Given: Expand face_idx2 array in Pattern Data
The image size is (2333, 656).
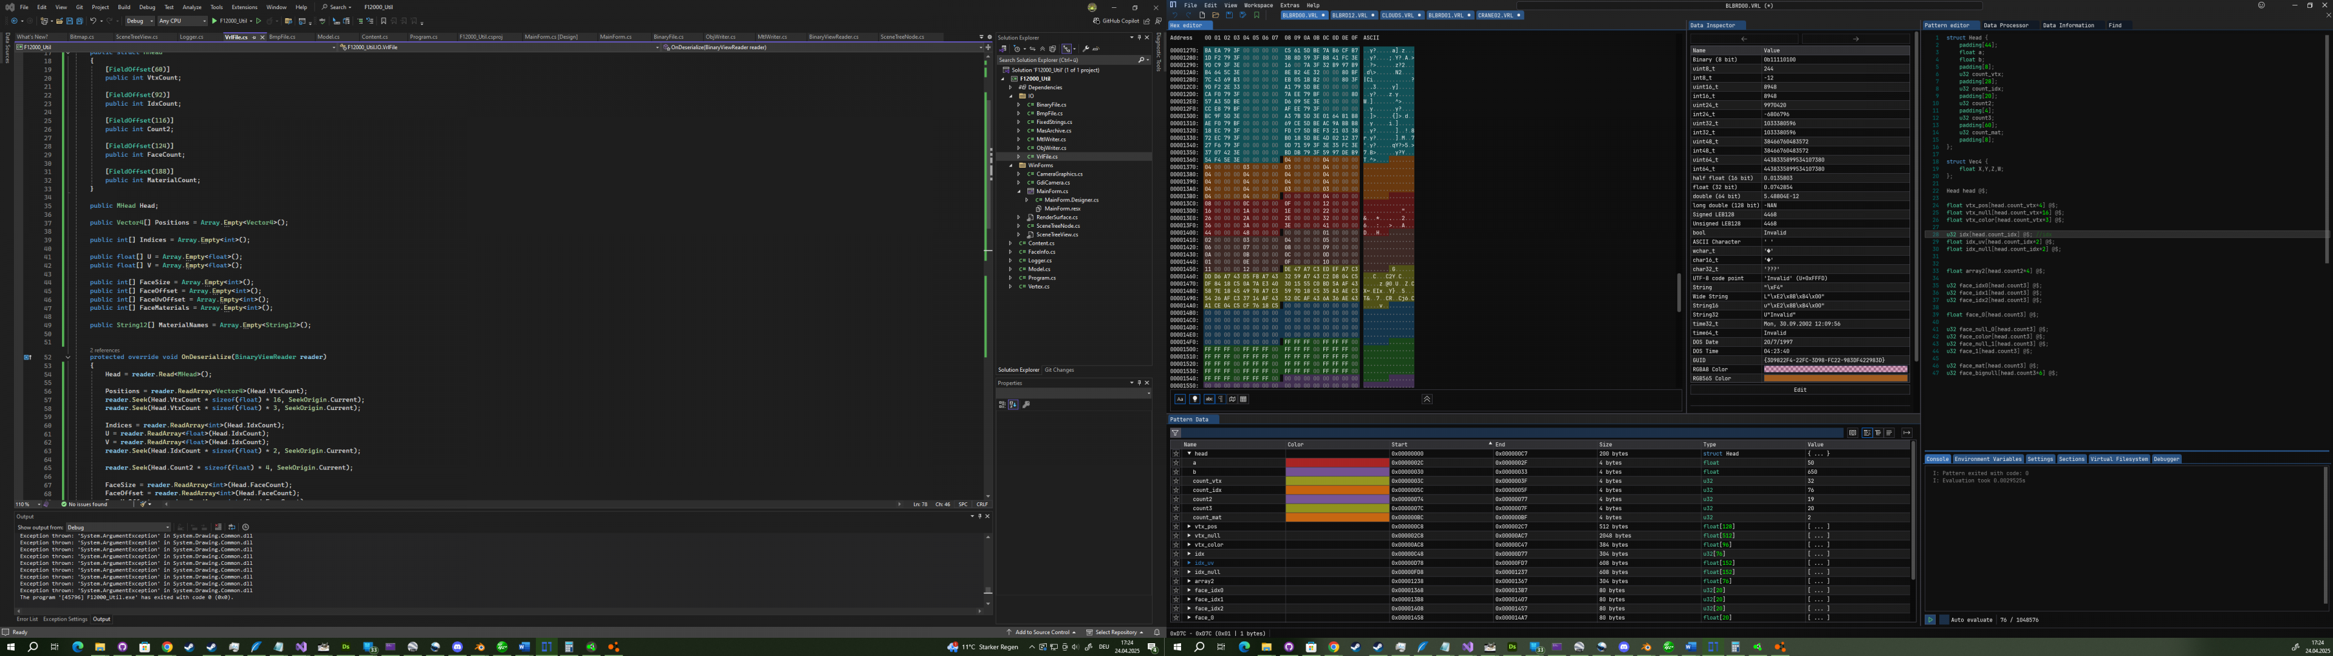Looking at the screenshot, I should 1189,608.
